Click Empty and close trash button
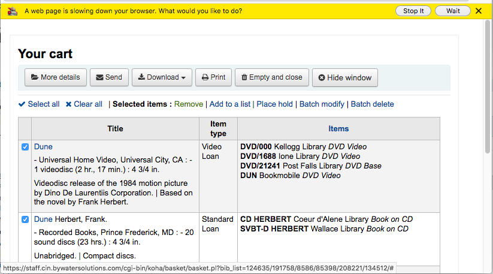493x274 pixels. 272,77
